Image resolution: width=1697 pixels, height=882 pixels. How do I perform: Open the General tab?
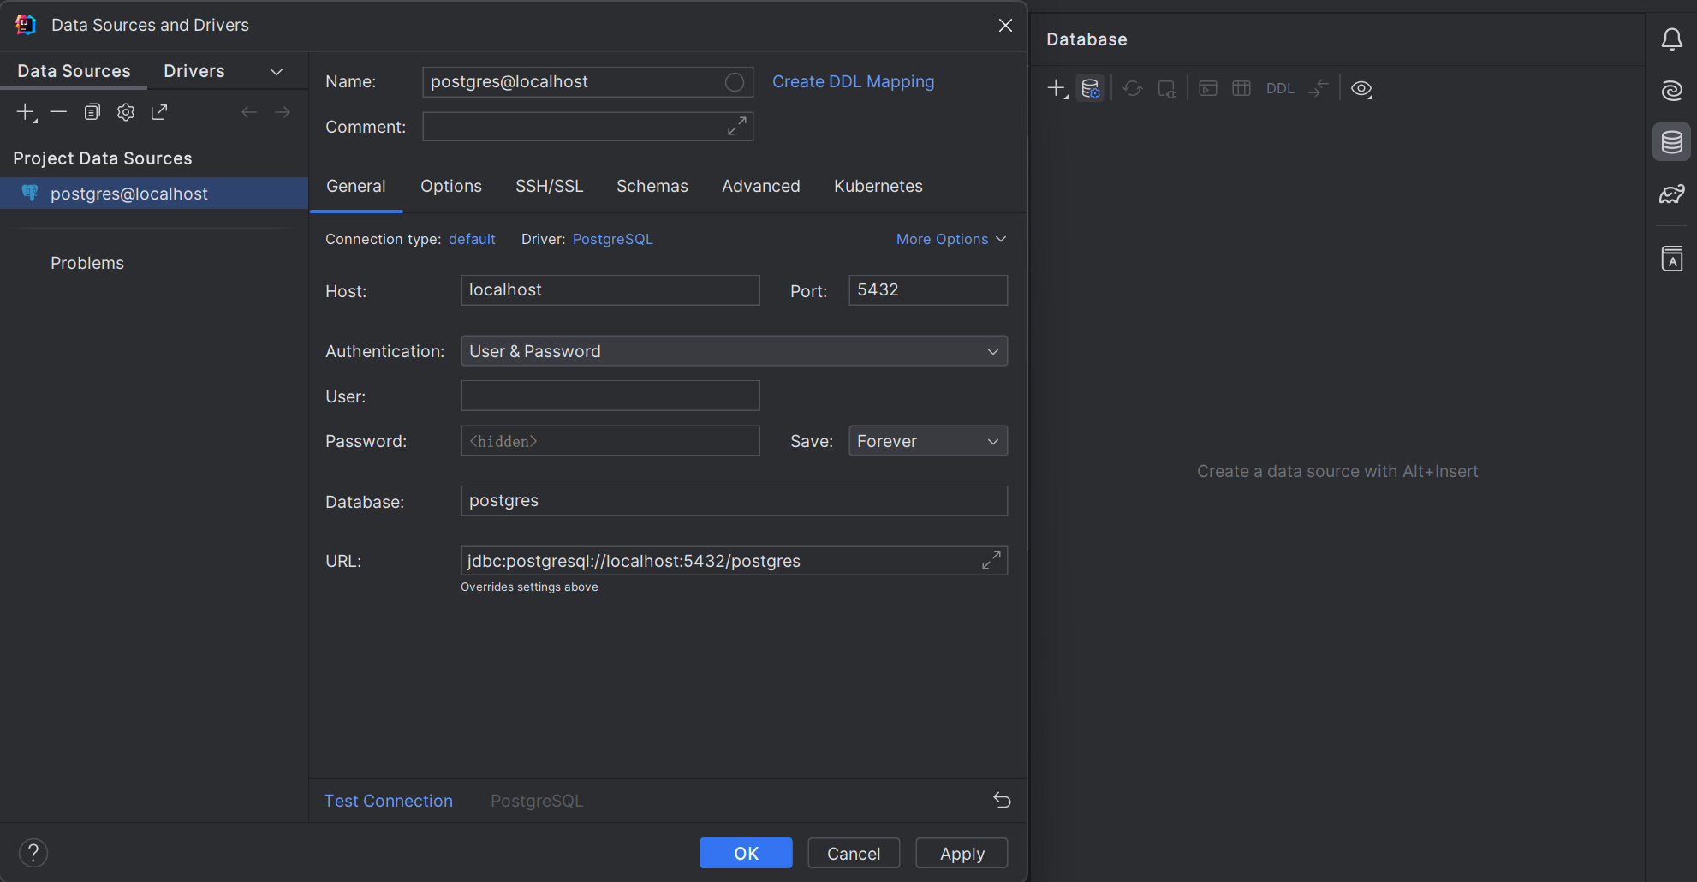click(x=356, y=186)
